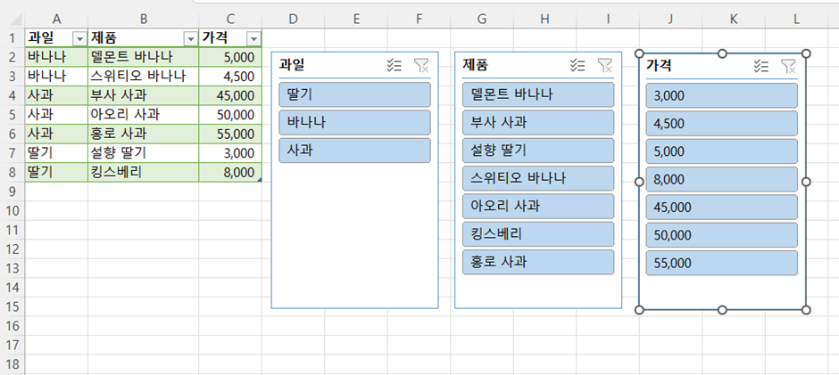This screenshot has width=839, height=375.
Task: Filter by 설향 딸기 in 제품 slicer
Action: [x=538, y=151]
